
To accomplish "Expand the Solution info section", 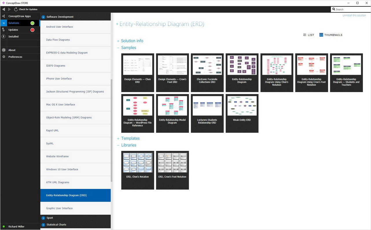I will (130, 41).
